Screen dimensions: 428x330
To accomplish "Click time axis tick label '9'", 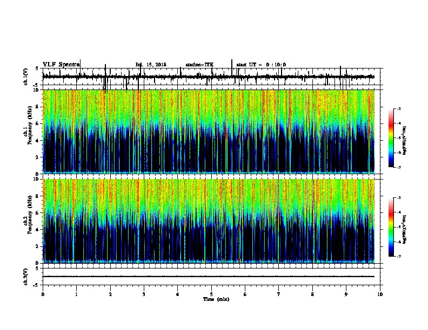I will click(x=346, y=294).
